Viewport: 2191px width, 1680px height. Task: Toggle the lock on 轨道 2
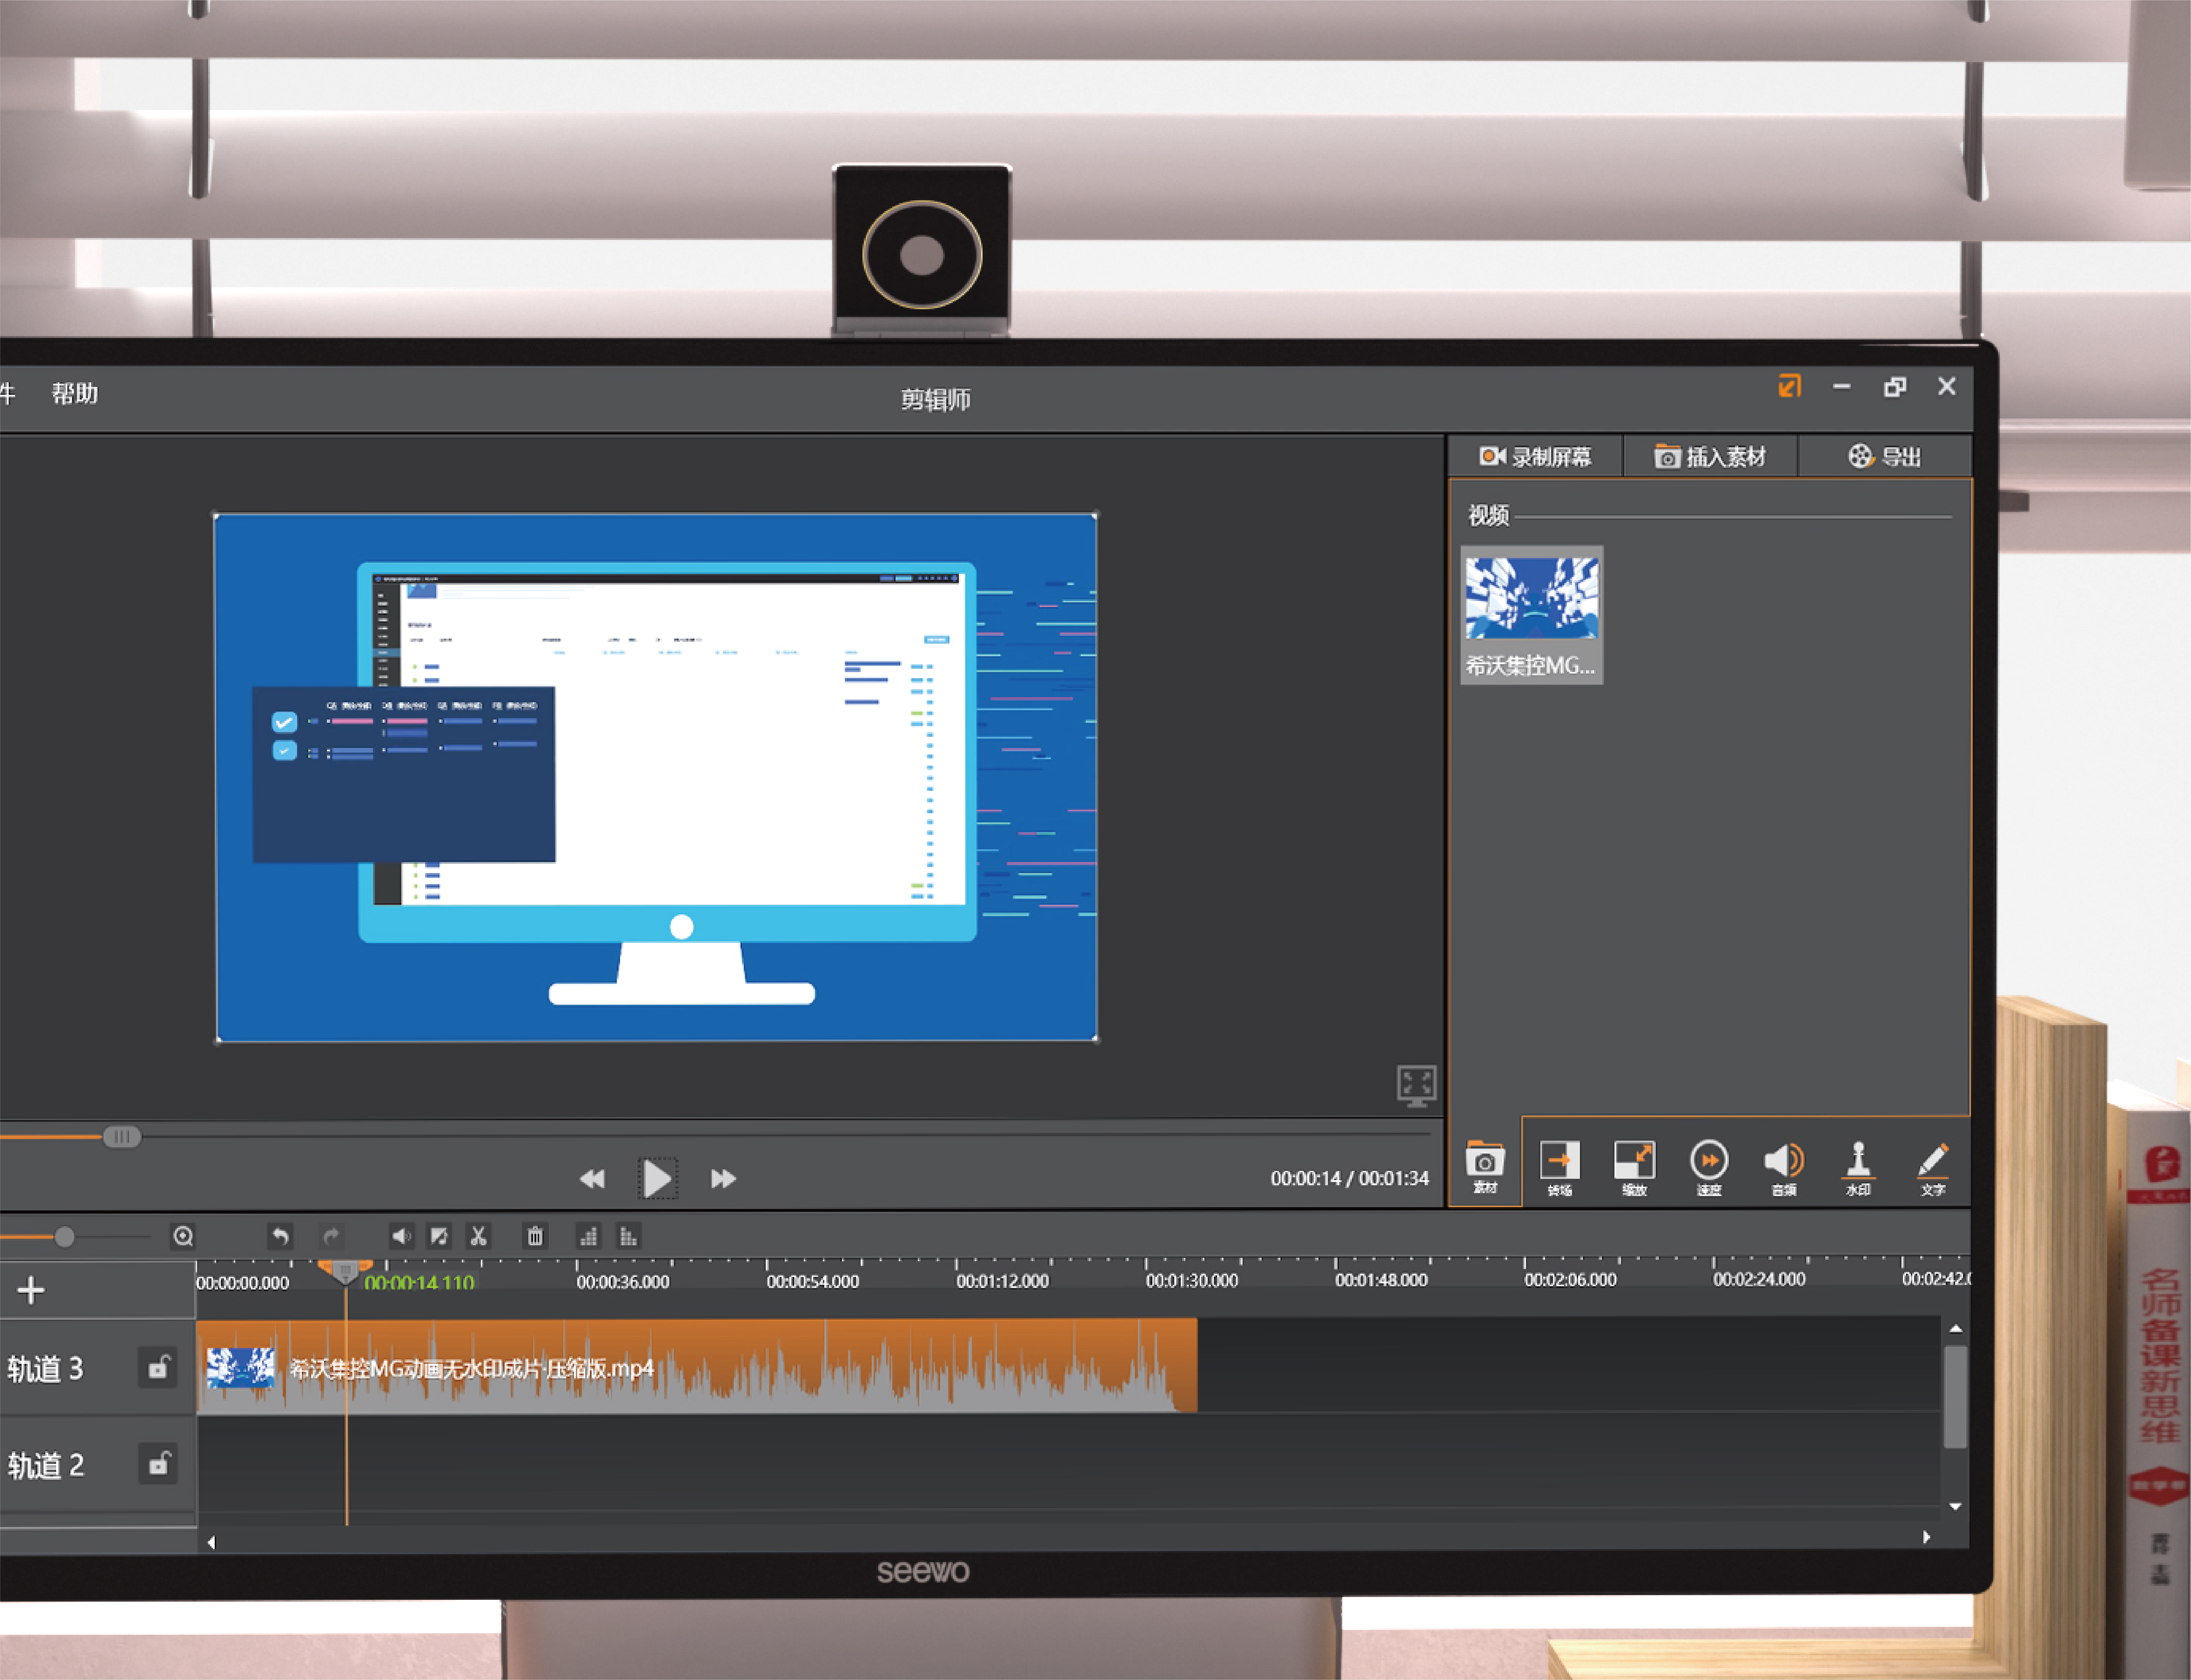coord(158,1464)
